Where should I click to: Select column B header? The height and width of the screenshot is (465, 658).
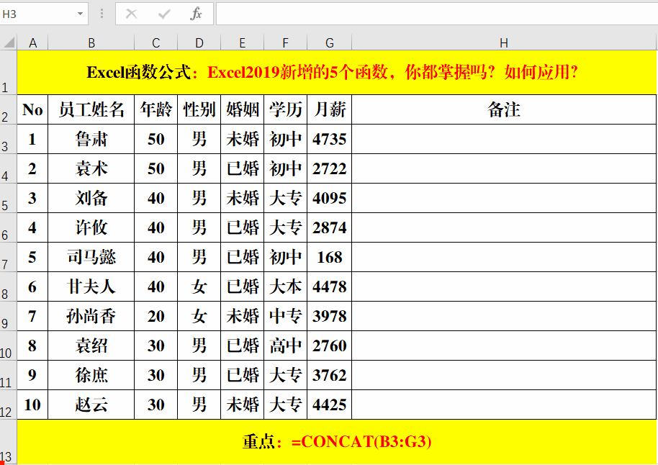click(x=91, y=42)
